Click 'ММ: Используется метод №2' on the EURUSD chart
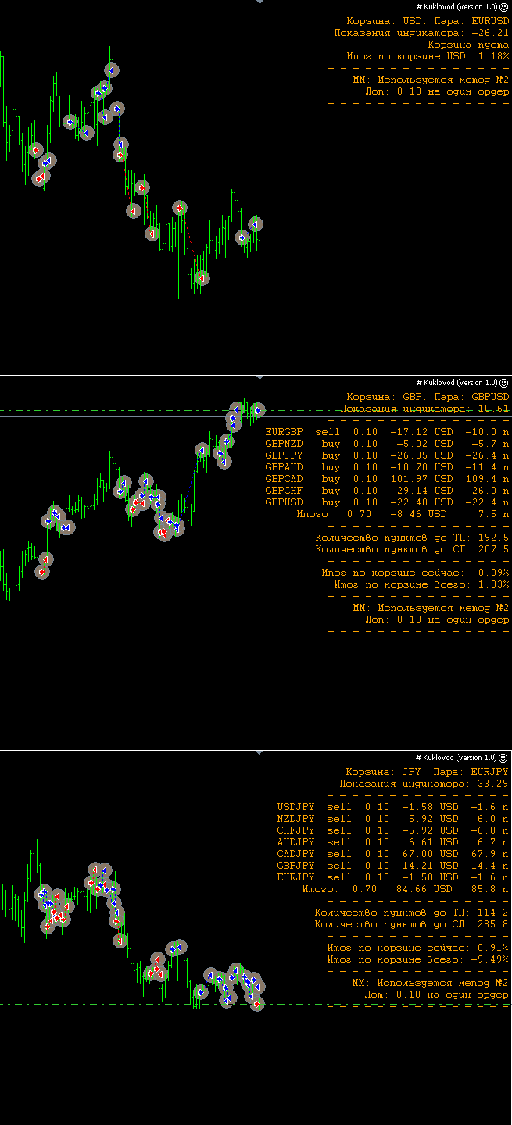The image size is (512, 1125). (x=431, y=80)
